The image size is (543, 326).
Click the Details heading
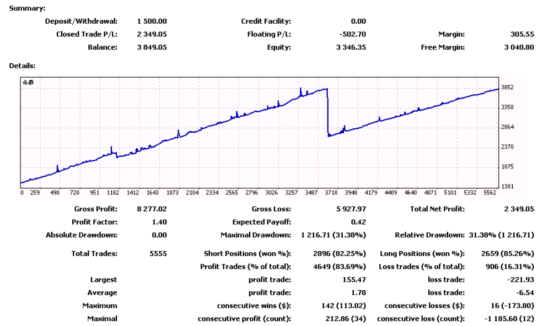22,66
